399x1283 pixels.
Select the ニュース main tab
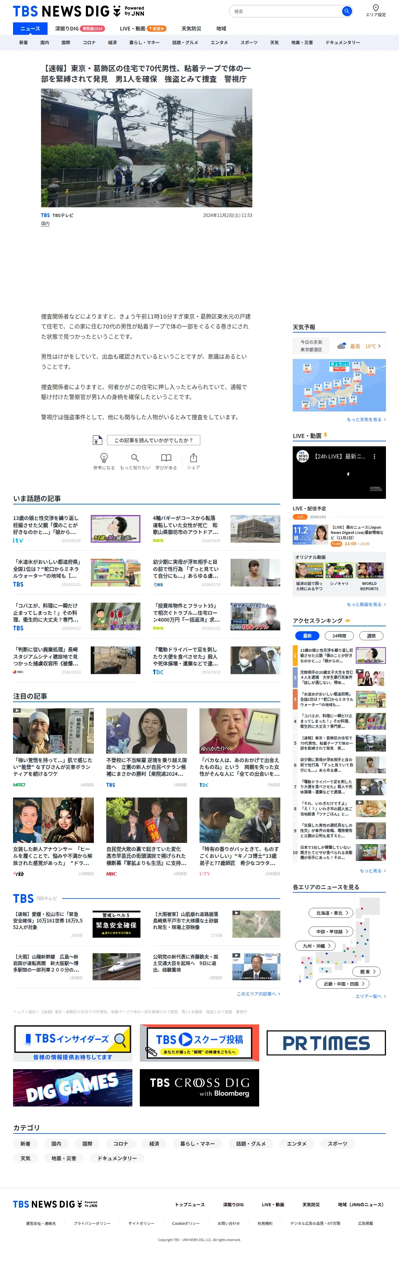[x=30, y=29]
